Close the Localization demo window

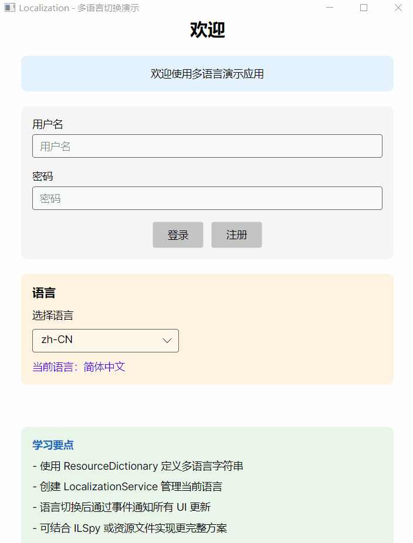click(x=398, y=8)
